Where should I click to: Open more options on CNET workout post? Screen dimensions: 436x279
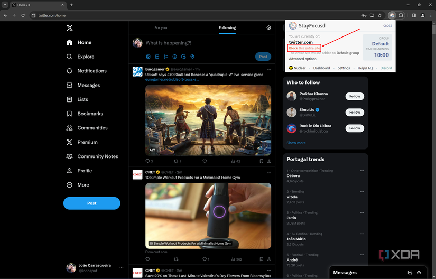click(x=269, y=172)
